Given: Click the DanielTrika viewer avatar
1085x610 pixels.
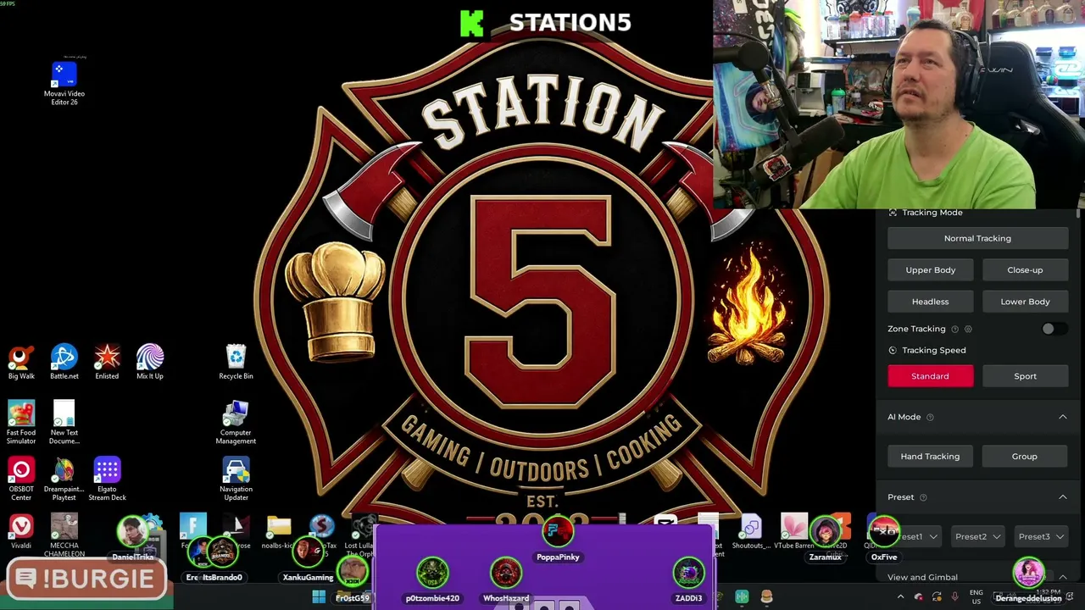Looking at the screenshot, I should (x=132, y=532).
